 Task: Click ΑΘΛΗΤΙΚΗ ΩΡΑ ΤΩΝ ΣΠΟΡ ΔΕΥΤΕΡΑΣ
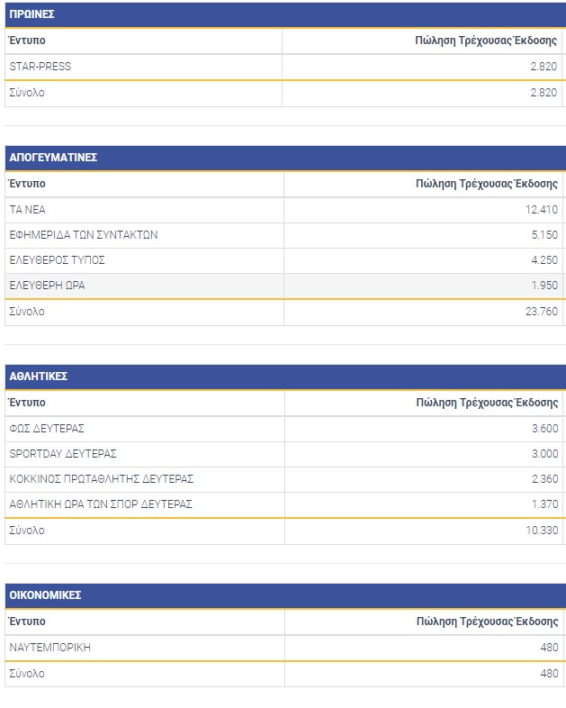pos(100,504)
